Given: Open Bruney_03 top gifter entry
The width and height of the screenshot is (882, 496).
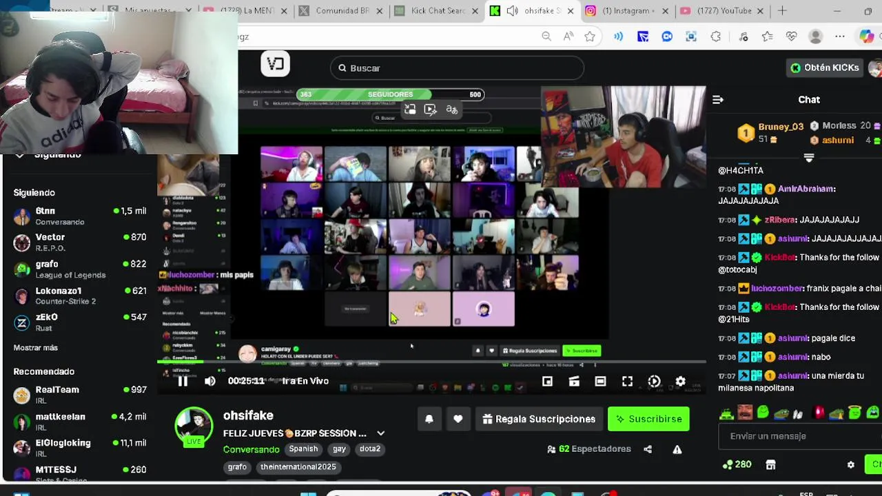Looking at the screenshot, I should pos(770,132).
